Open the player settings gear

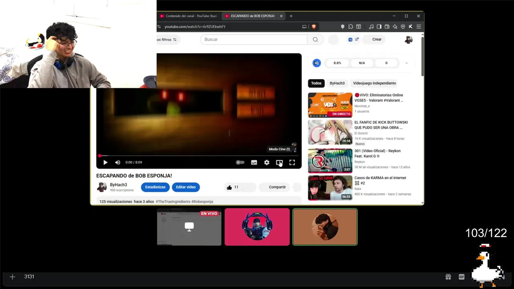tap(267, 163)
